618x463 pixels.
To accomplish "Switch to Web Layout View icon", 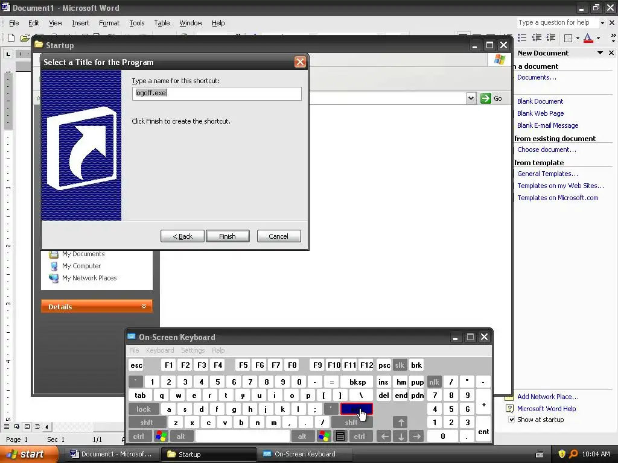I will 17,426.
